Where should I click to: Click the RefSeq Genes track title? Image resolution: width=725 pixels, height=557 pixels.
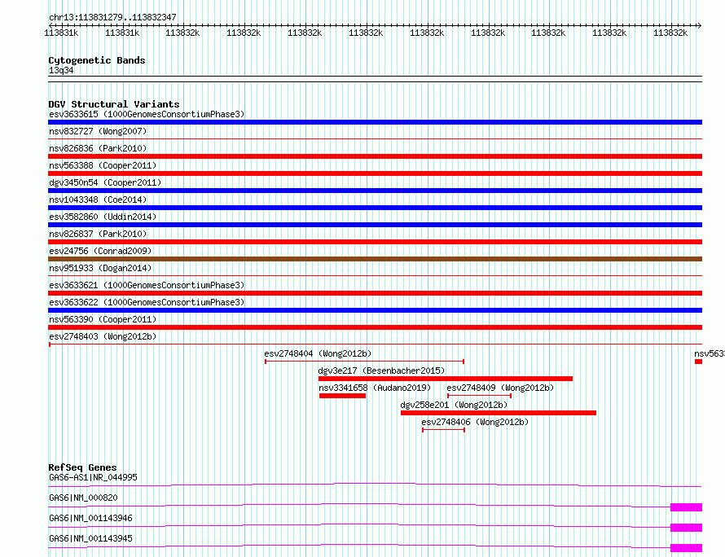coord(82,467)
